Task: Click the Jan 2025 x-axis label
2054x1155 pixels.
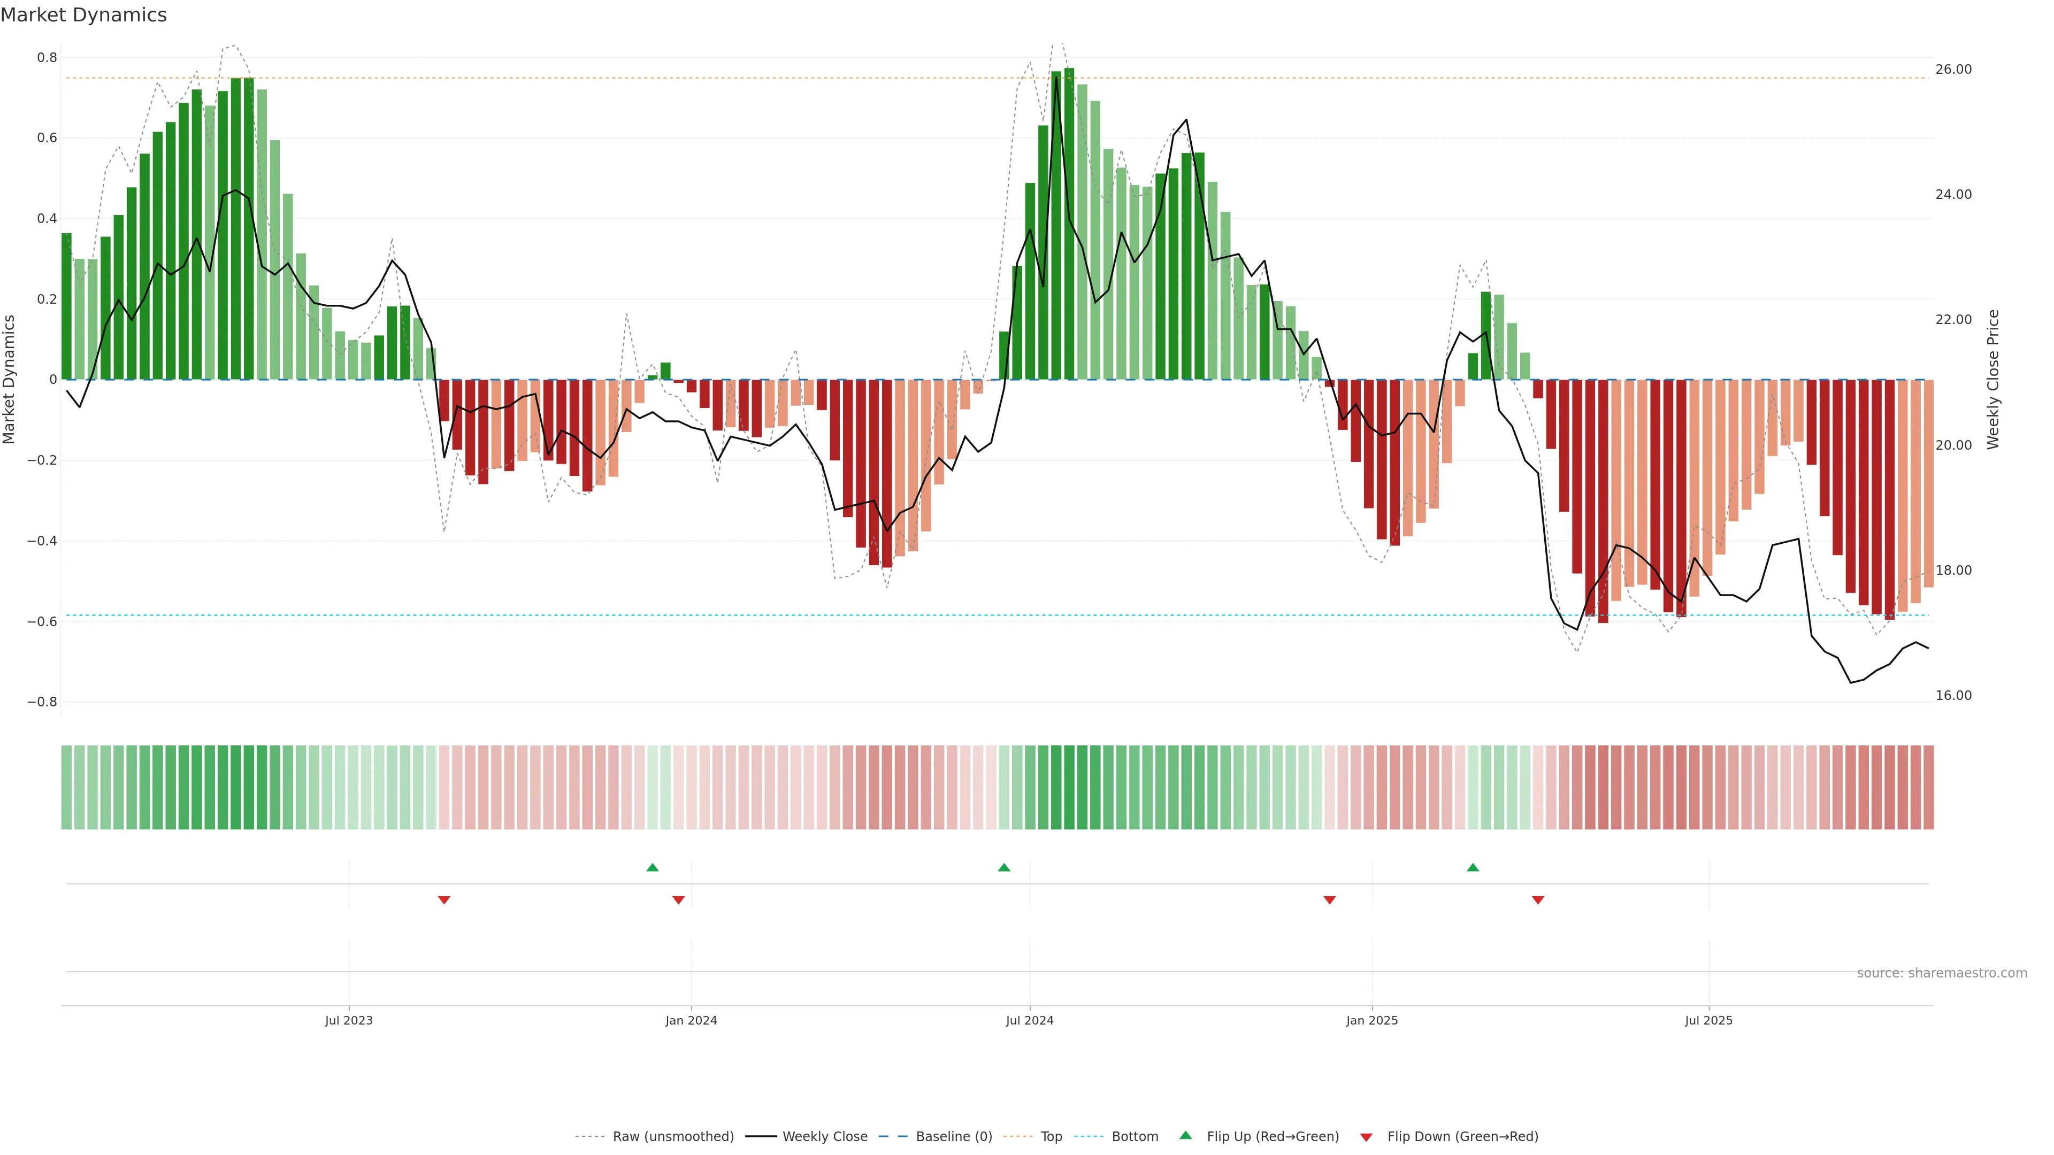Action: tap(1371, 1020)
